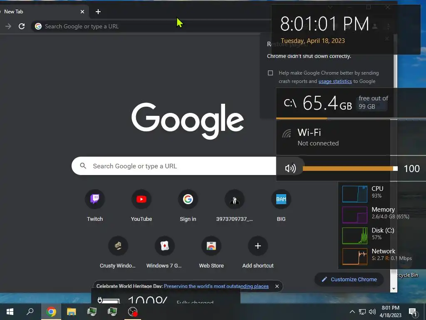Open the usage statistics link
Image resolution: width=426 pixels, height=320 pixels.
(335, 81)
